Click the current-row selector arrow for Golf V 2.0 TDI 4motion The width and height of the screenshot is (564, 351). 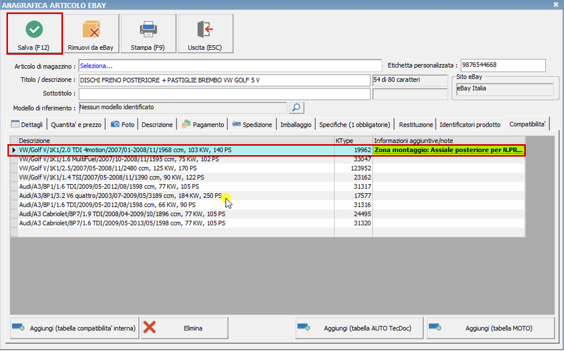point(14,150)
